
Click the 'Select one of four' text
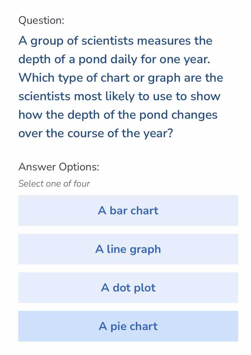pos(54,183)
